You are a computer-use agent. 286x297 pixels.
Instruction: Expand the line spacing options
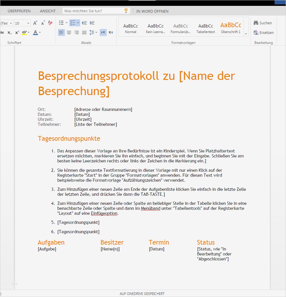click(x=96, y=32)
